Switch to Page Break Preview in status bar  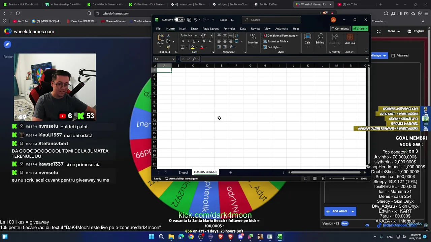click(x=324, y=178)
